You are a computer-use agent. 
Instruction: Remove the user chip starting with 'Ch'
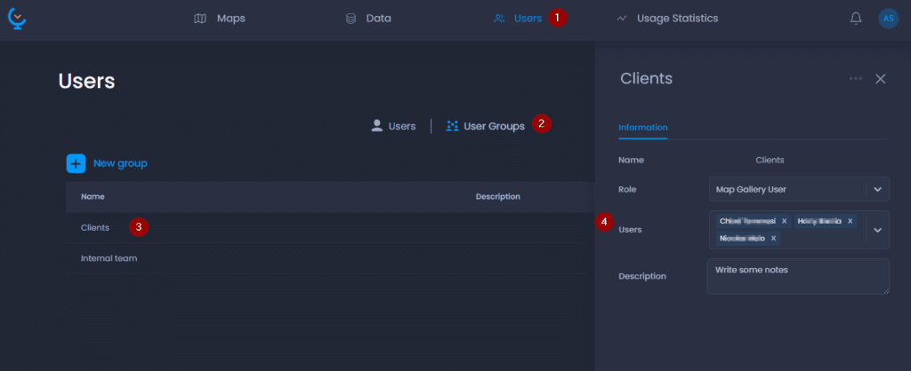[x=785, y=221]
